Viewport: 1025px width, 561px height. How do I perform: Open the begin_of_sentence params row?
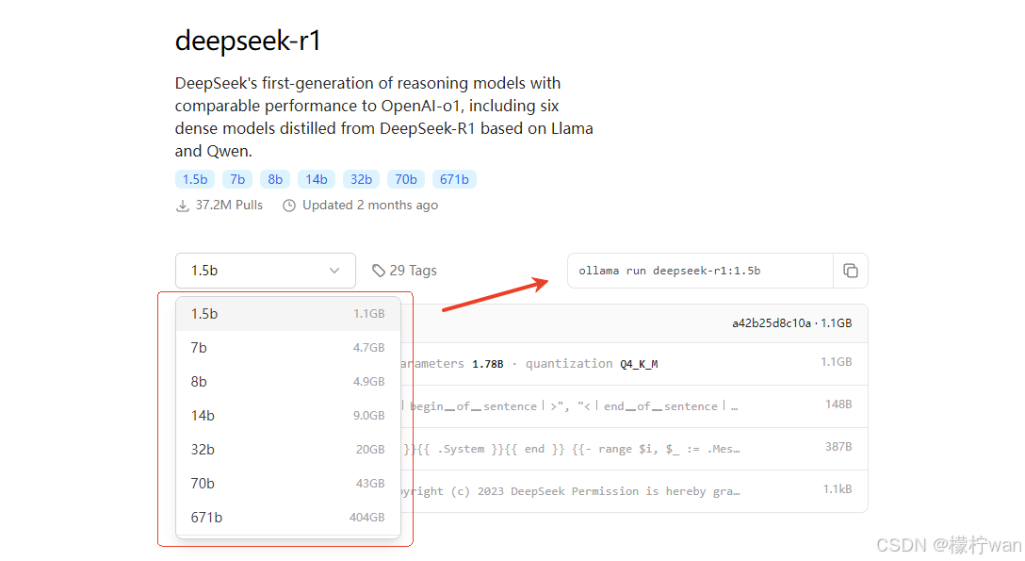(634, 406)
